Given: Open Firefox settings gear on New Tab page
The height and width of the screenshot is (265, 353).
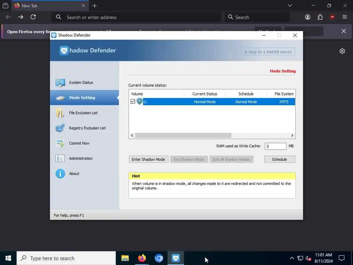Looking at the screenshot, I should click(x=342, y=51).
